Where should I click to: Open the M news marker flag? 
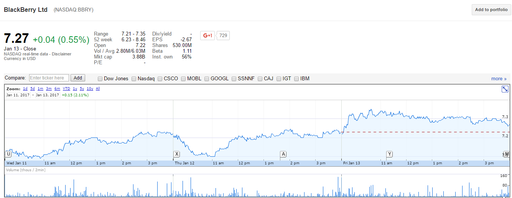(507, 154)
